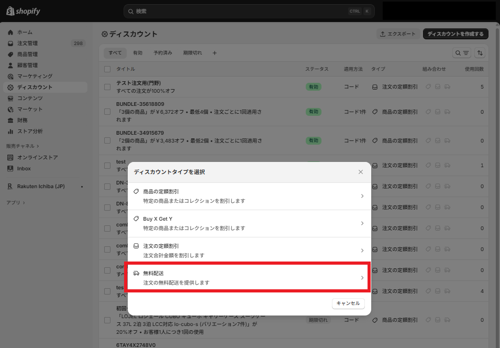Switch to the 予約済み tab

[163, 53]
